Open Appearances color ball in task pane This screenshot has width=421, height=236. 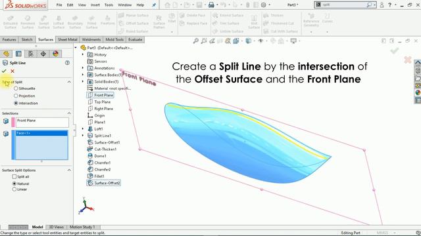pyautogui.click(x=418, y=92)
